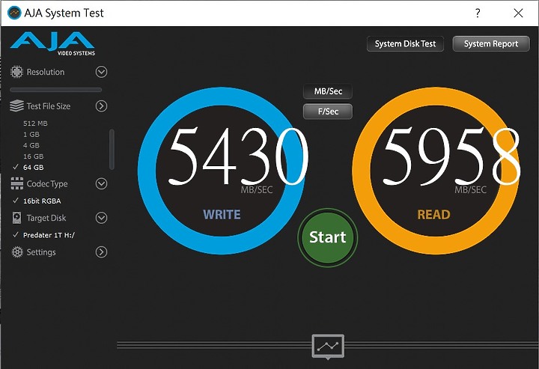Expand the Codec Type dropdown arrow
Image resolution: width=539 pixels, height=369 pixels.
click(101, 183)
